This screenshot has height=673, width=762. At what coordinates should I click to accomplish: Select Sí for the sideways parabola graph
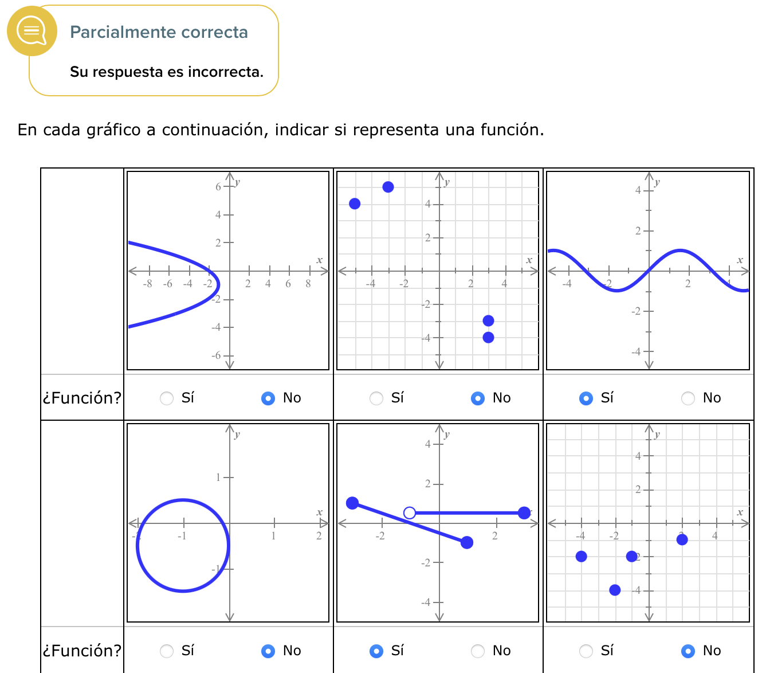click(x=167, y=398)
